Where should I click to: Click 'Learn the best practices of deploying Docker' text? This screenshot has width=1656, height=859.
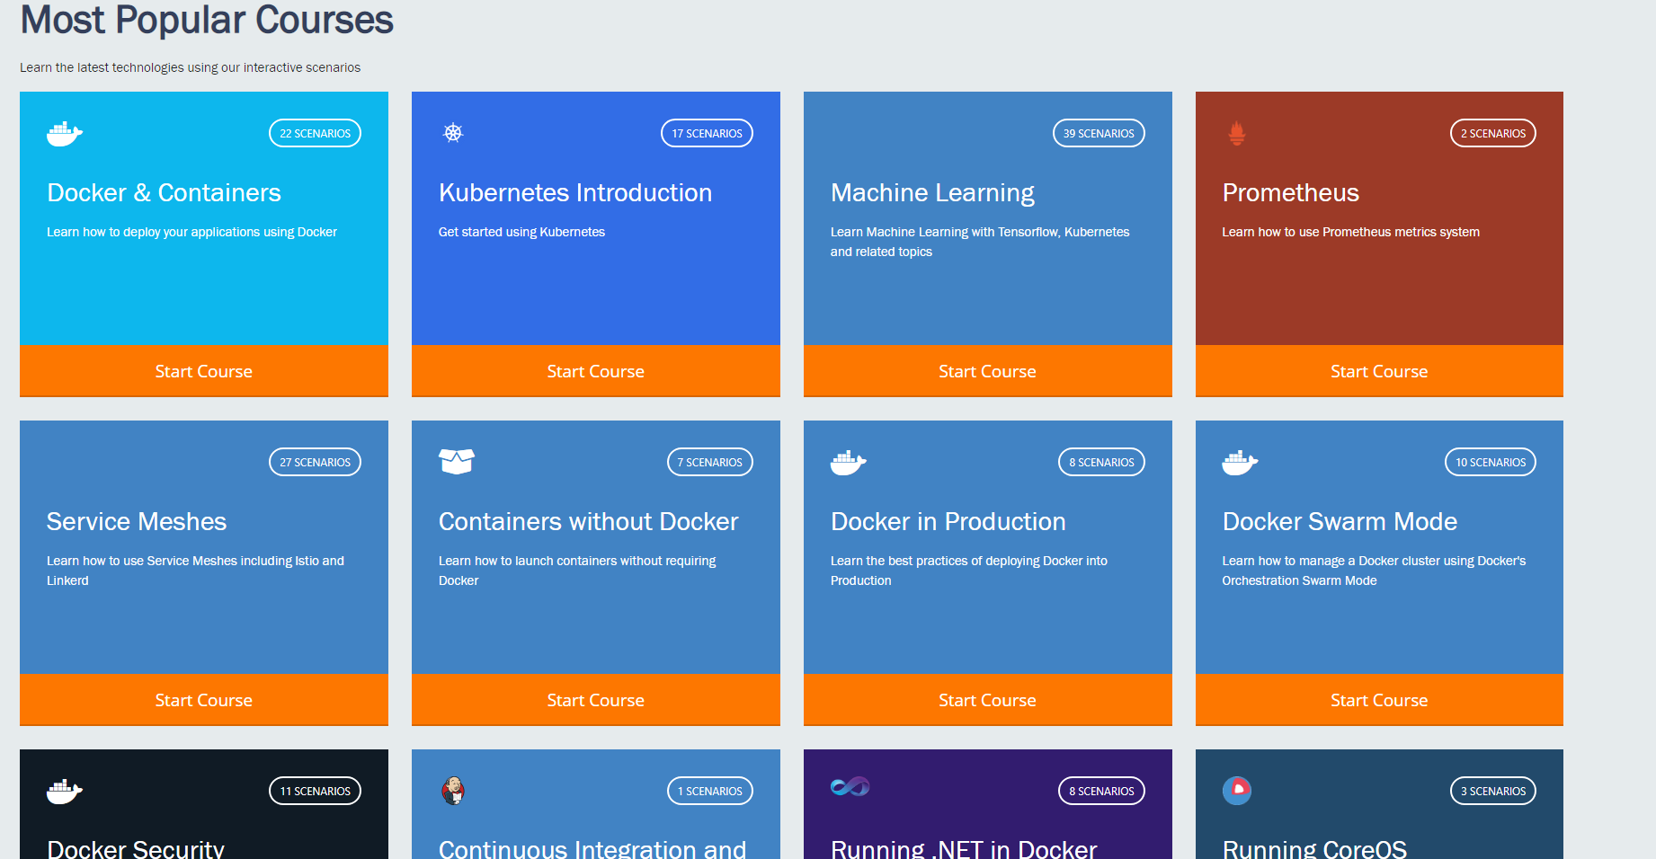[969, 571]
